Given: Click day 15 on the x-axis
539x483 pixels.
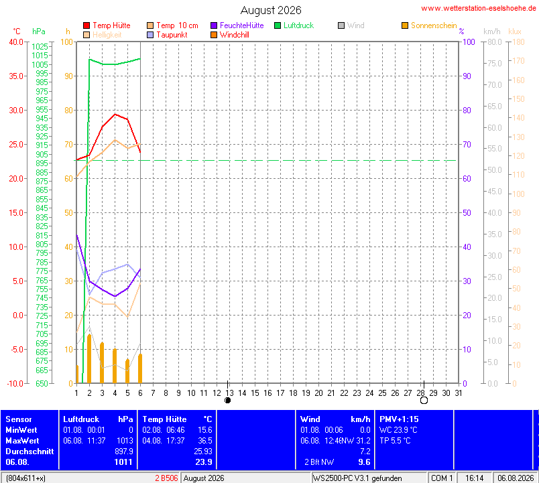Looking at the screenshot, I should pos(255,393).
